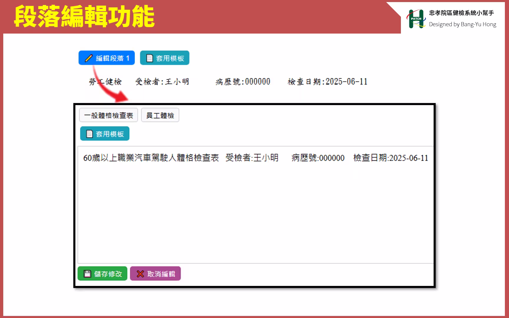Click 檢查日期:2025-06-11 inside the editor text area

click(x=391, y=158)
